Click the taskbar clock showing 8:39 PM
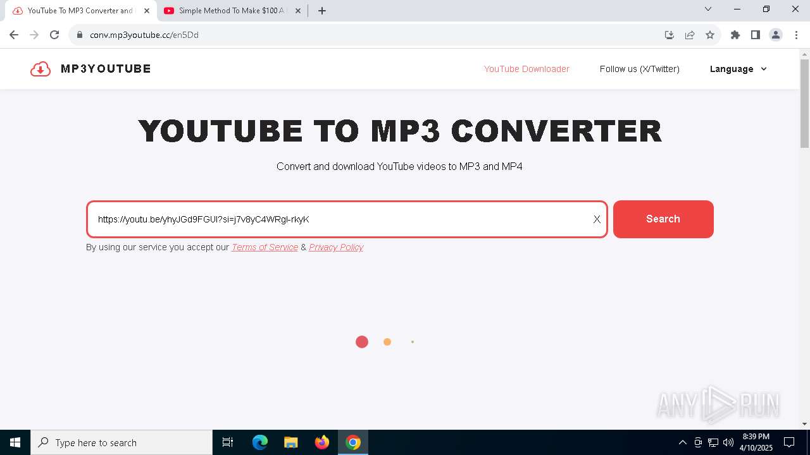This screenshot has width=810, height=455. tap(756, 442)
